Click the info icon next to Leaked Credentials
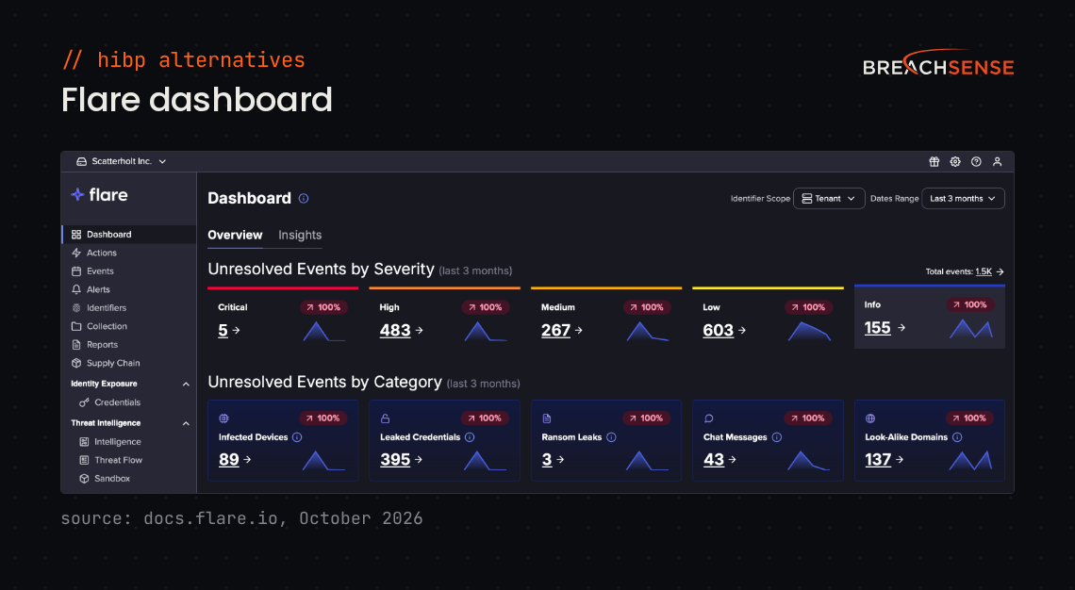Image resolution: width=1075 pixels, height=590 pixels. (x=470, y=437)
